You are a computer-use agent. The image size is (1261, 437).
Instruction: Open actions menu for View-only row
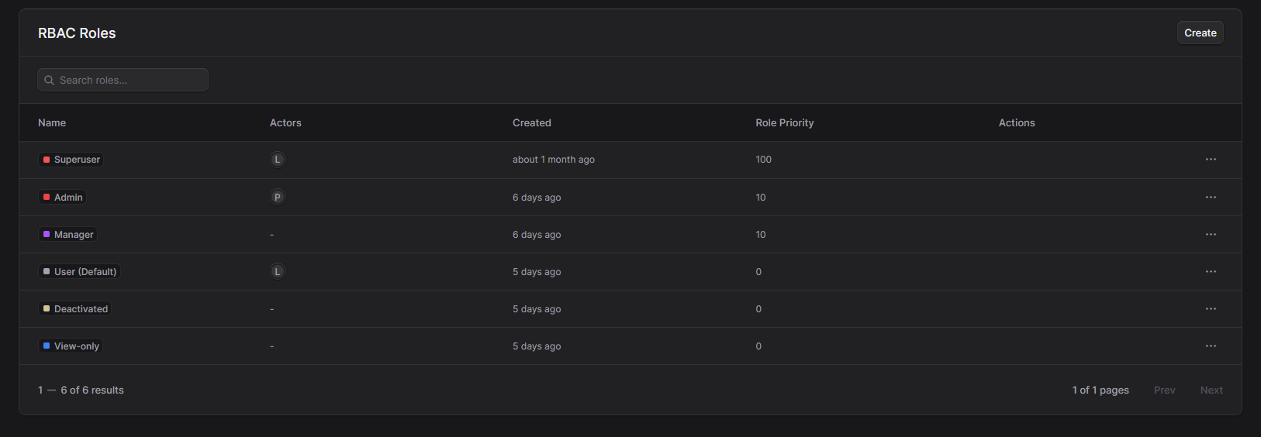(x=1211, y=346)
